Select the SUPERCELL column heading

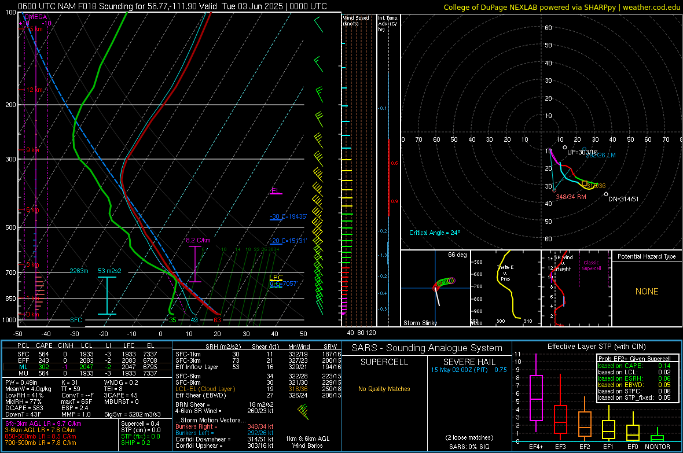(384, 362)
